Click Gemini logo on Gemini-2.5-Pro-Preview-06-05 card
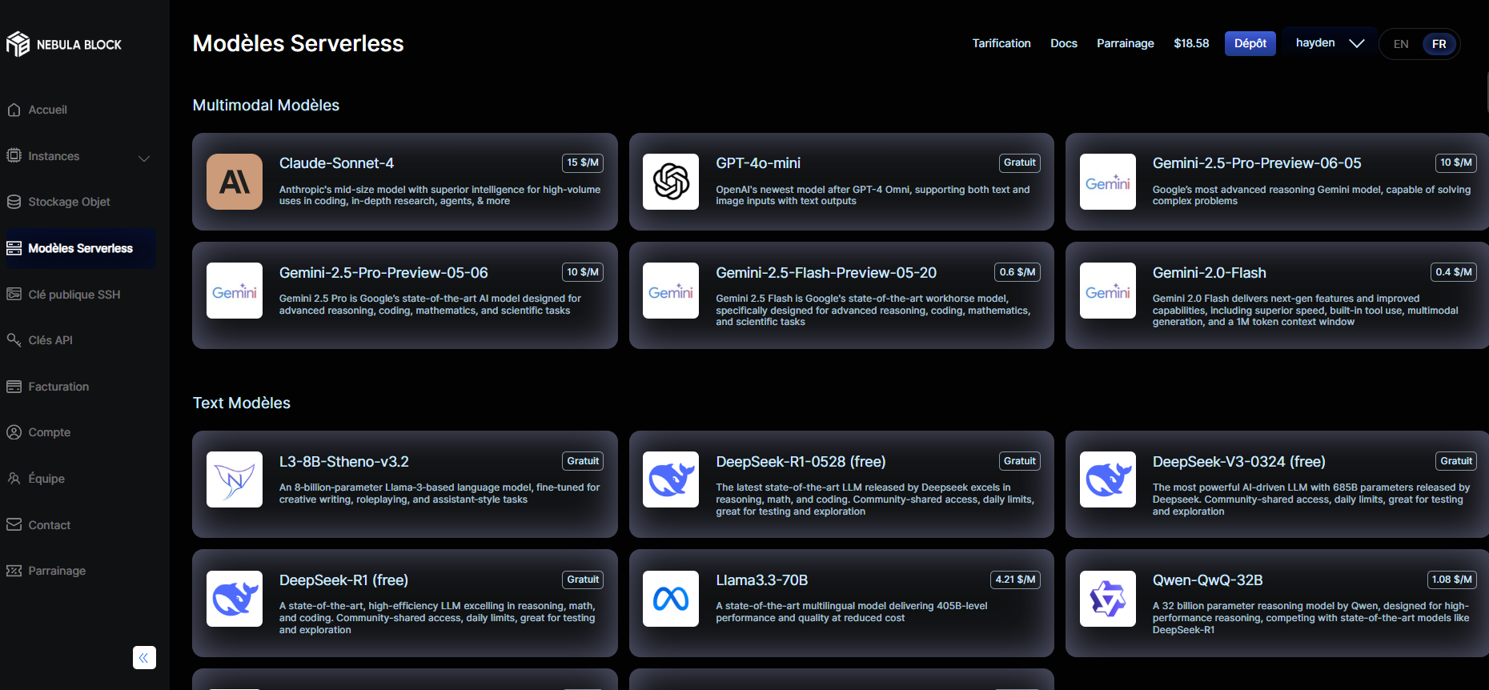Screen dimensions: 1489x690 [1108, 182]
